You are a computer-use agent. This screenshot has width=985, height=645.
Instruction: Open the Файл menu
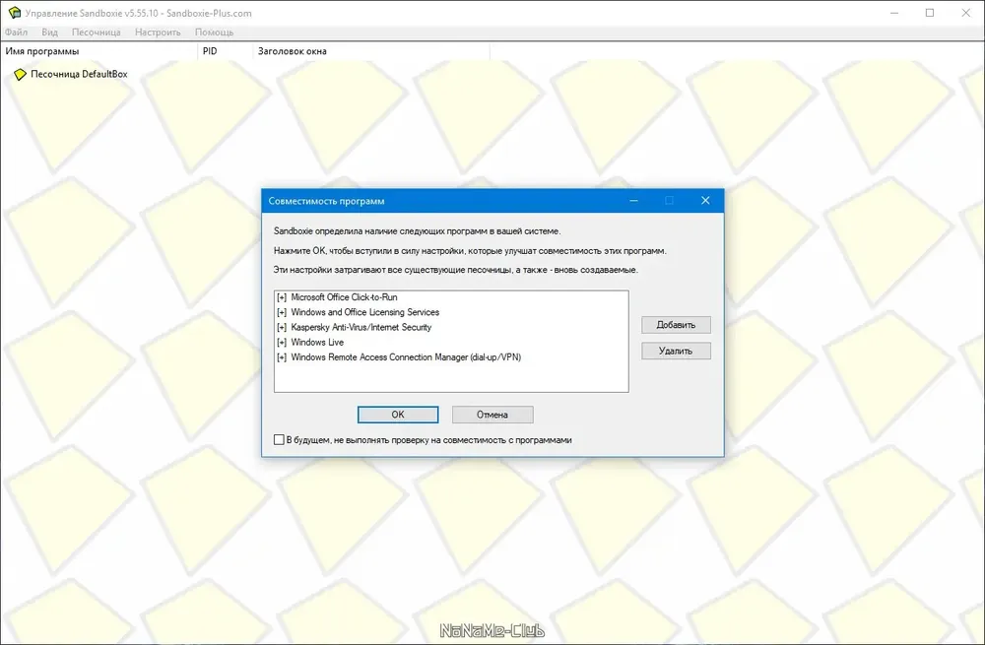pos(17,32)
